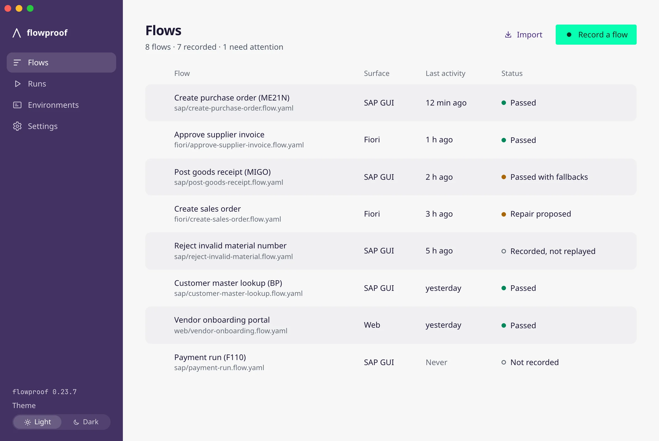Image resolution: width=659 pixels, height=441 pixels.
Task: Click the 'Never' last activity cell
Action: tap(436, 363)
